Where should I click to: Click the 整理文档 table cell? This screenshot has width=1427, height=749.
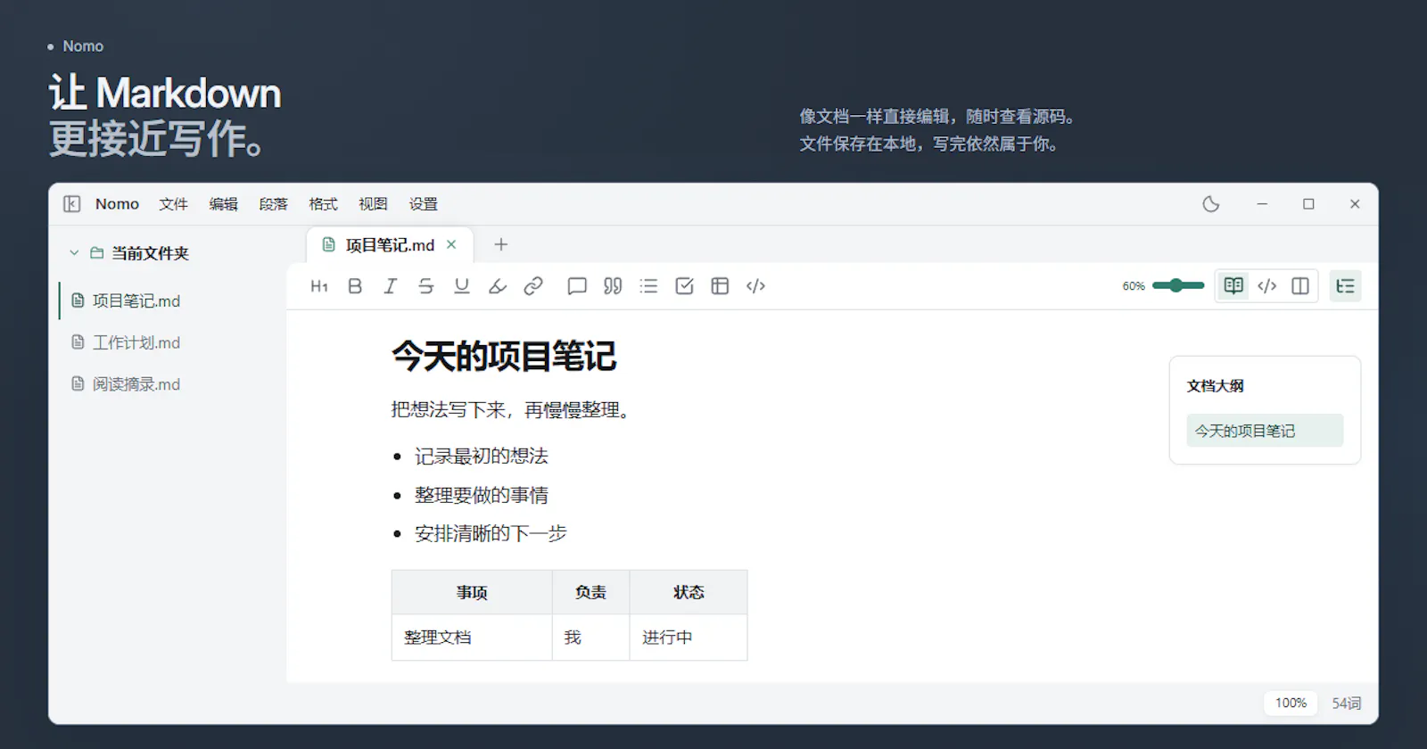click(x=472, y=638)
